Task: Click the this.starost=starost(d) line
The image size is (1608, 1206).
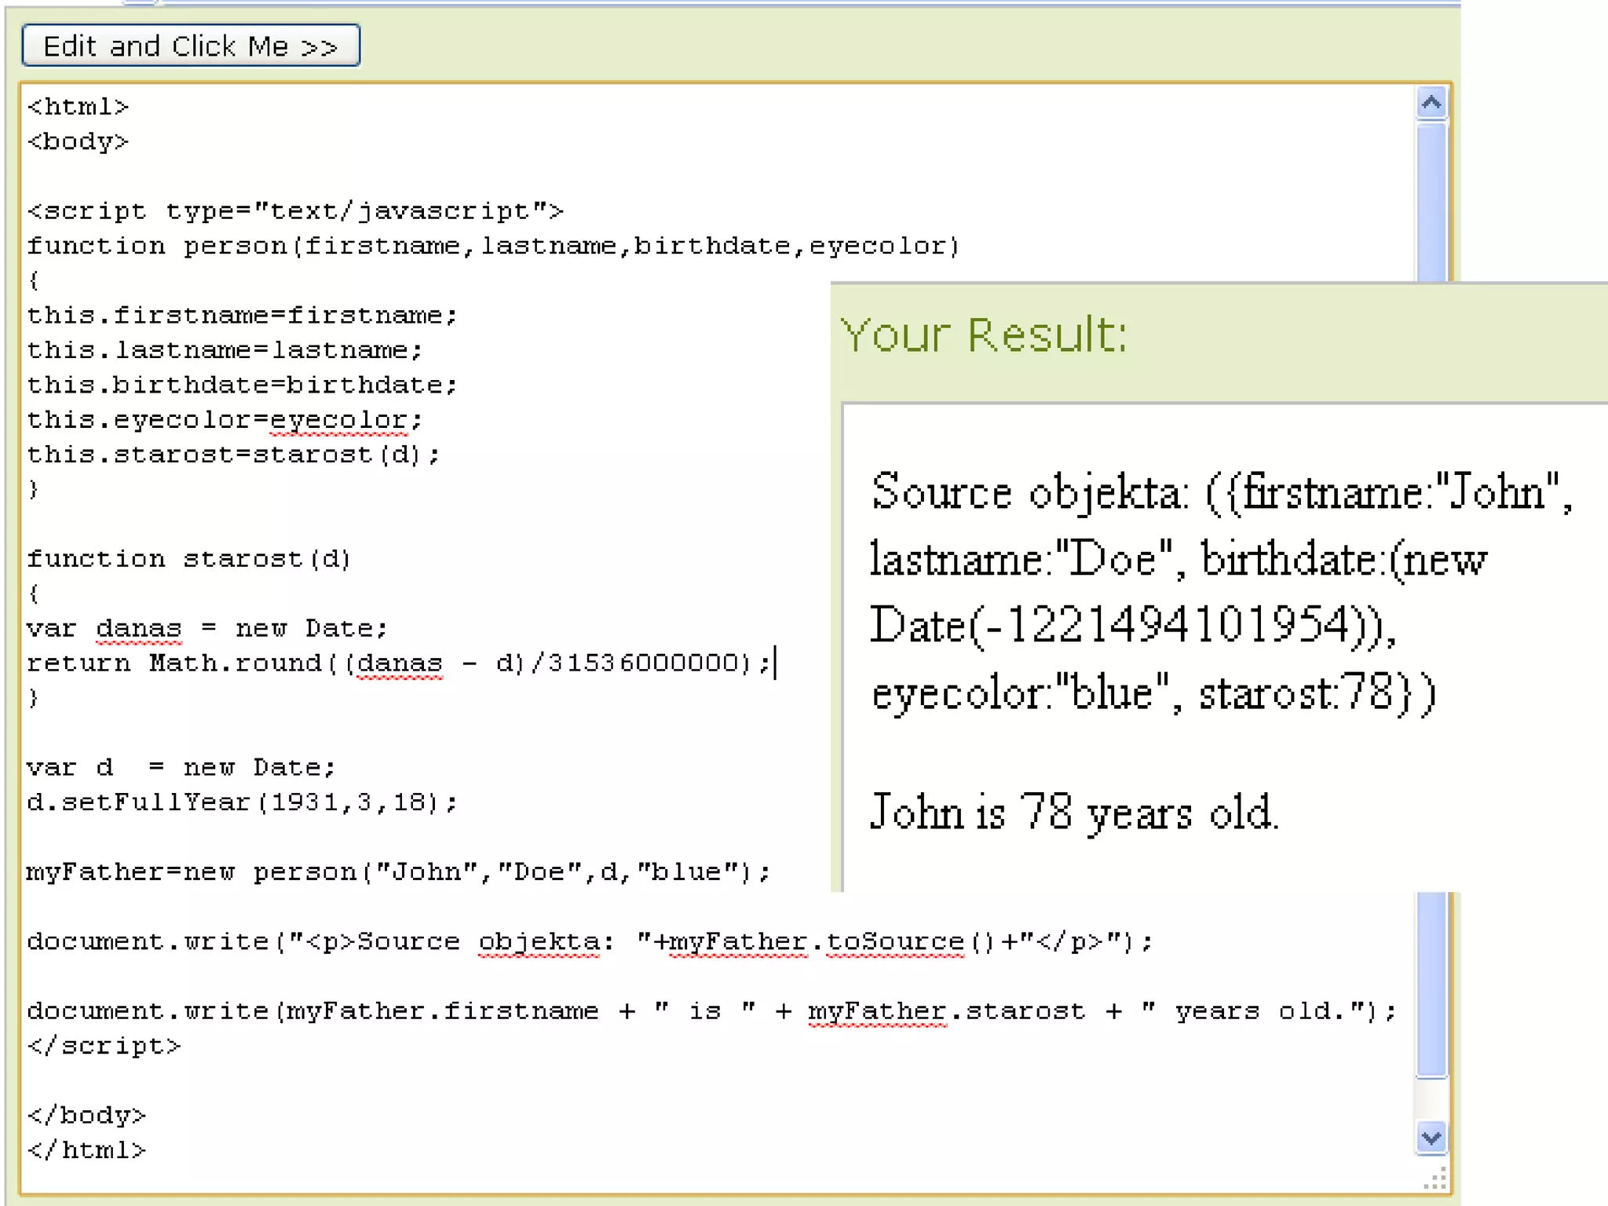Action: 233,455
